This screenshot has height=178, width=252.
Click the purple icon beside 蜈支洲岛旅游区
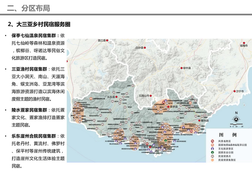(175, 141)
